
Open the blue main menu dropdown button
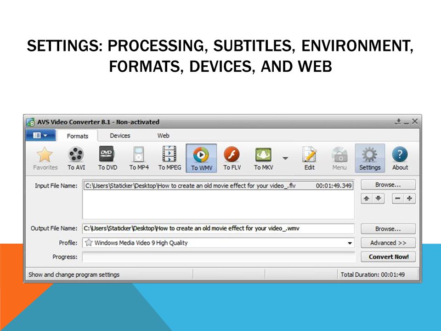pos(40,135)
